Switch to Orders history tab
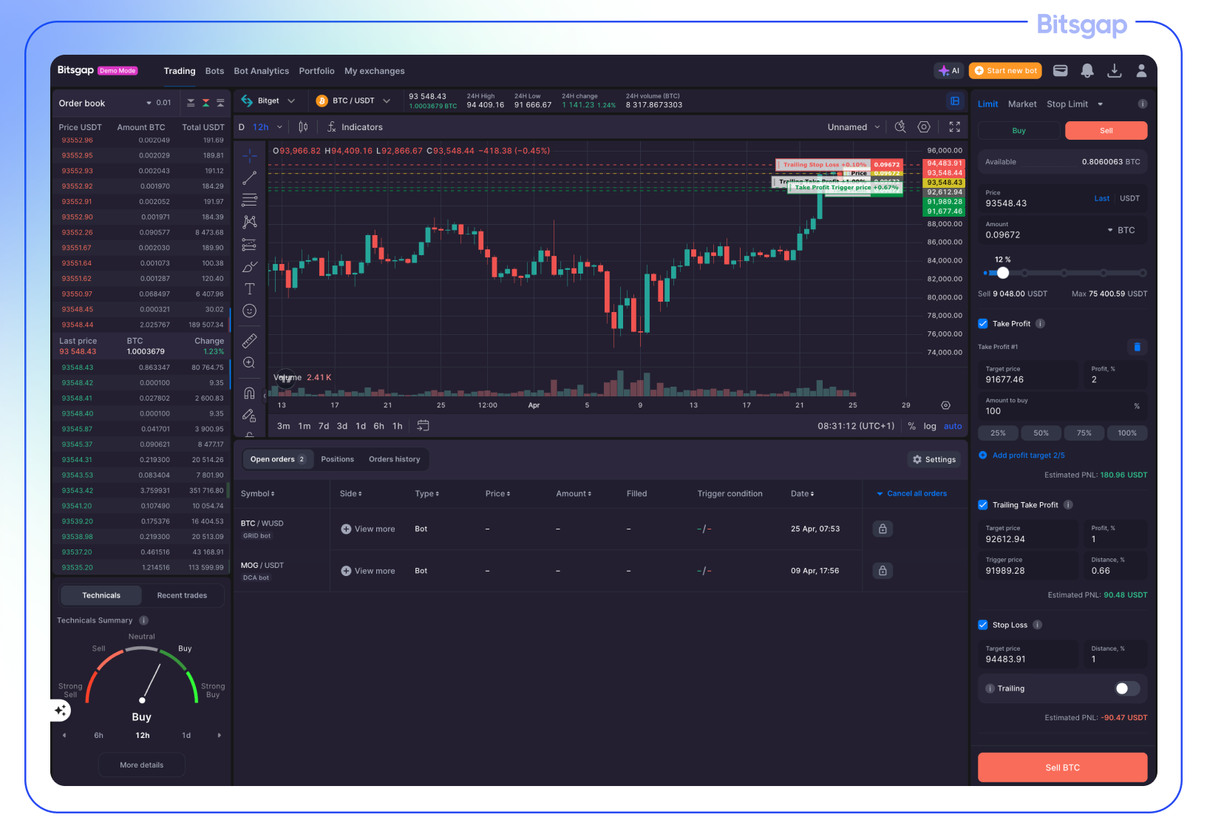The width and height of the screenshot is (1207, 840). (x=395, y=459)
